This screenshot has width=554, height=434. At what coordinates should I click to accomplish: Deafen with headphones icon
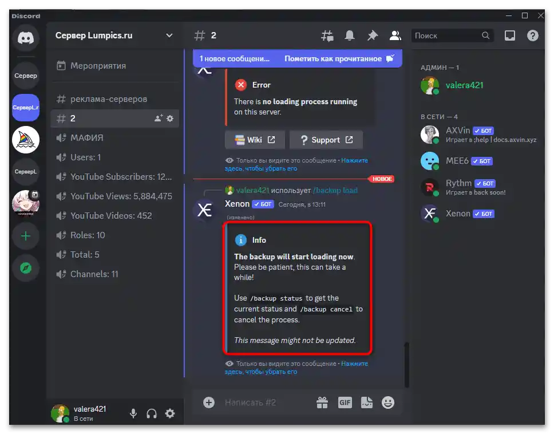152,413
